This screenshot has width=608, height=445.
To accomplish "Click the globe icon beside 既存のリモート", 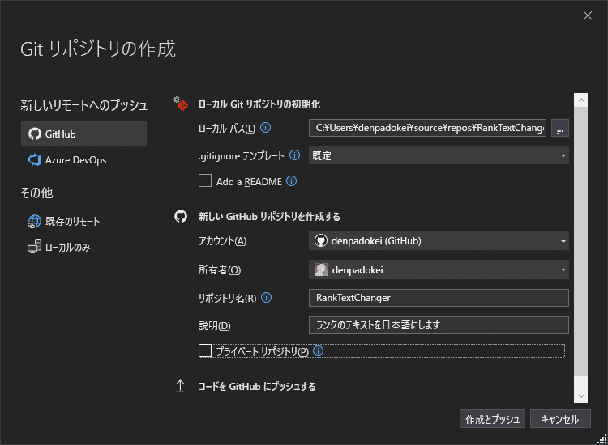I will [35, 222].
